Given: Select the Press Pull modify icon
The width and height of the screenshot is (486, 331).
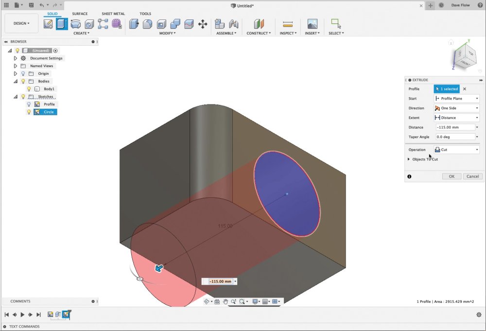Looking at the screenshot, I should (134, 24).
